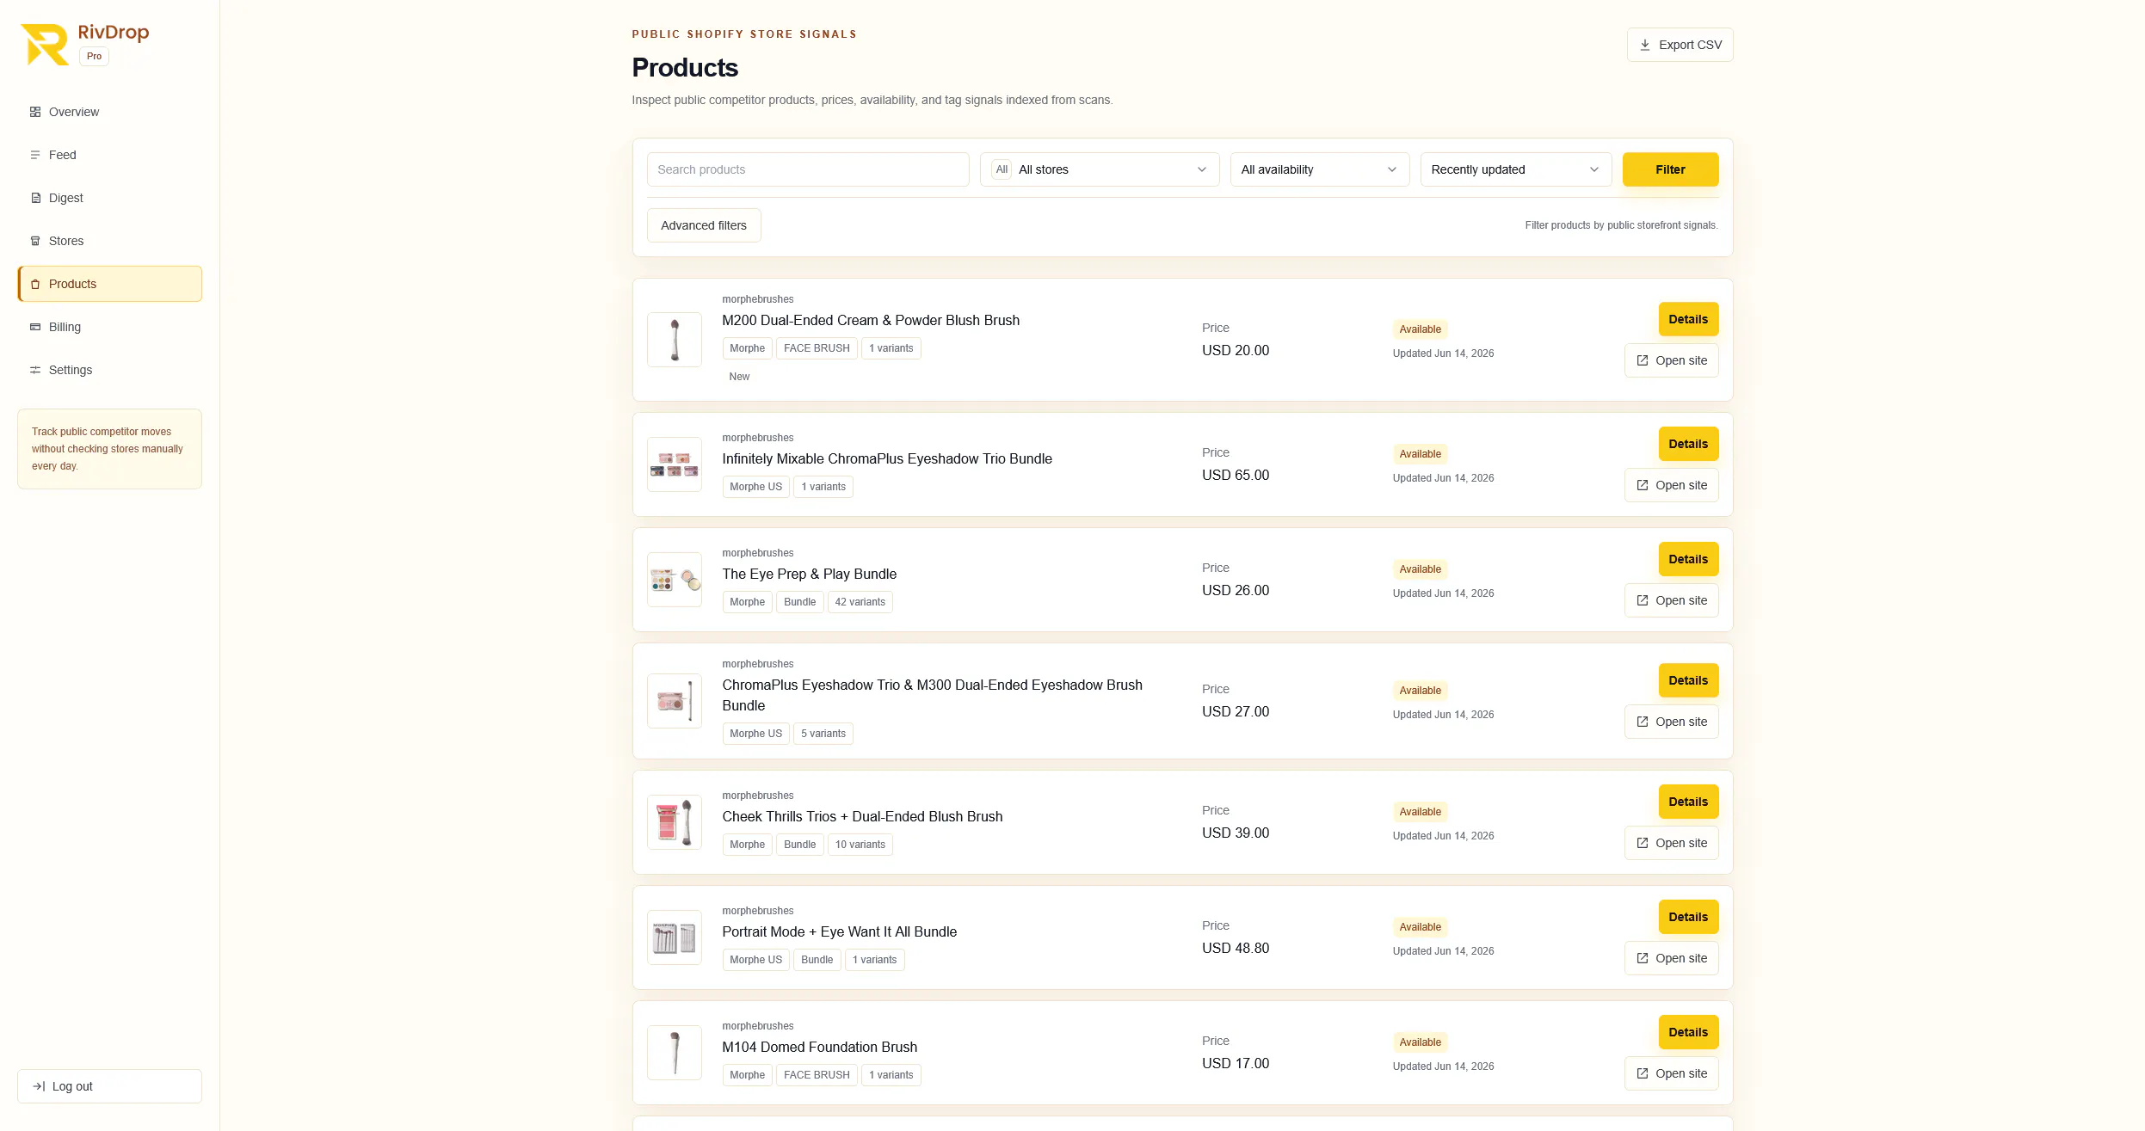Click the Settings sliders icon in sidebar

coord(35,370)
